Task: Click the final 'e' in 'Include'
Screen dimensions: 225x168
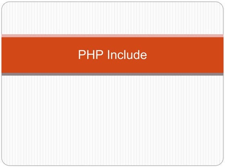Action: pos(144,56)
